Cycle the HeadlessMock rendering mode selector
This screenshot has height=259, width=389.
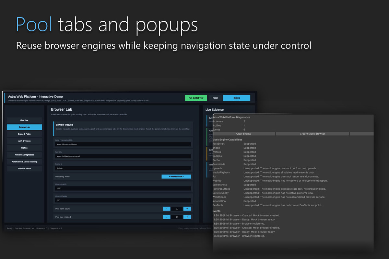[176, 177]
